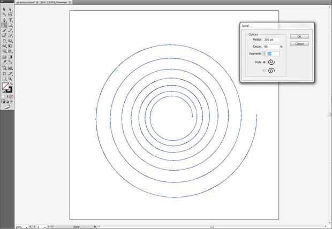Set paint to None button
Screen dimensions: 332x229
click(x=11, y=96)
